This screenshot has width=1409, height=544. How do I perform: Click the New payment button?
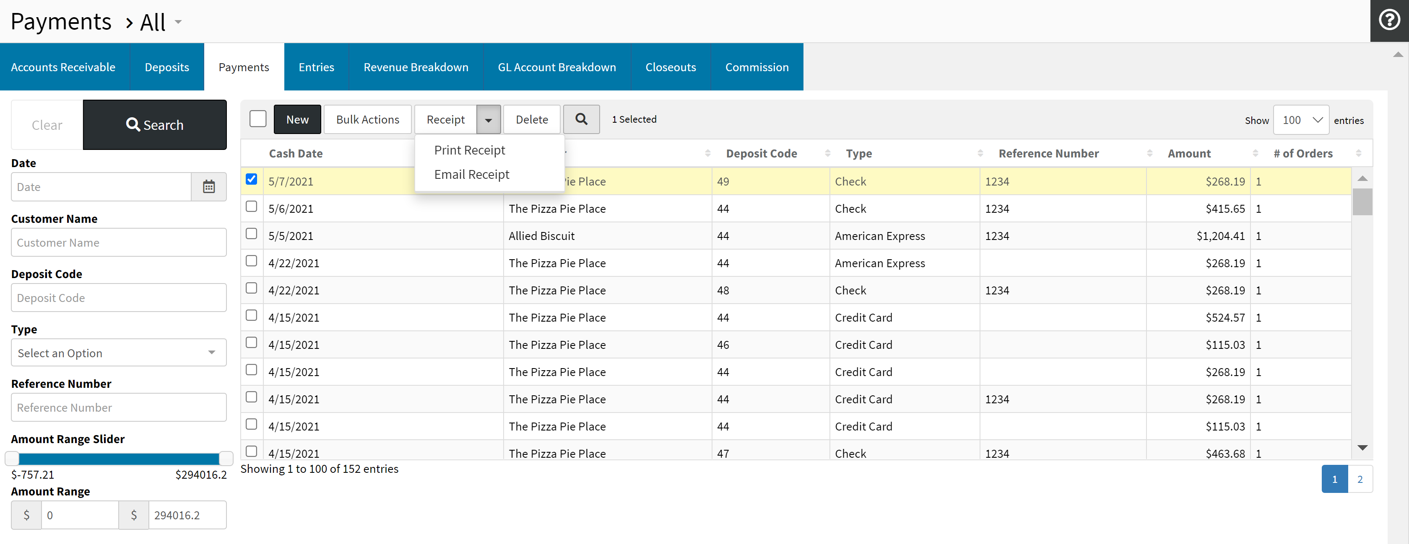pyautogui.click(x=297, y=119)
